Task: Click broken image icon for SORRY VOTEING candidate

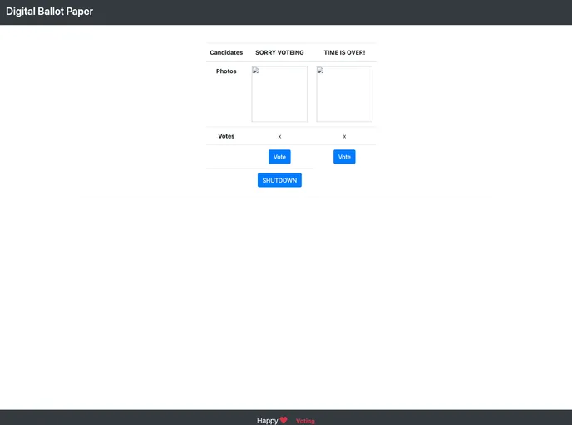Action: click(x=255, y=71)
